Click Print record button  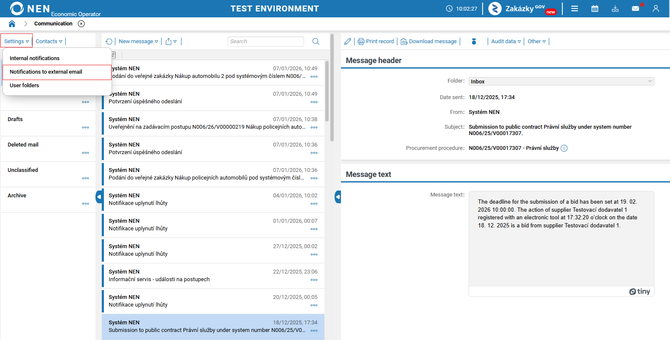pyautogui.click(x=376, y=41)
